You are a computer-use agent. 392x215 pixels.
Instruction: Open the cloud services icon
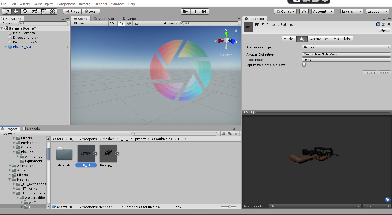click(304, 11)
